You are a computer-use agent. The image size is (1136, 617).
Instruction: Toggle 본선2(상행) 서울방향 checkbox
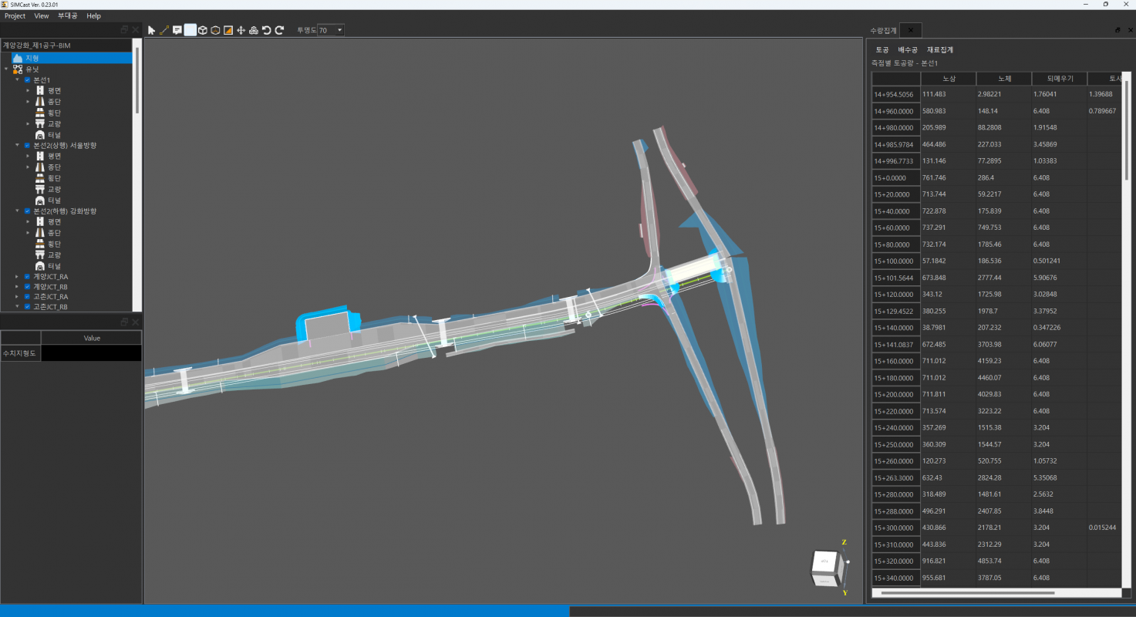[x=28, y=145]
